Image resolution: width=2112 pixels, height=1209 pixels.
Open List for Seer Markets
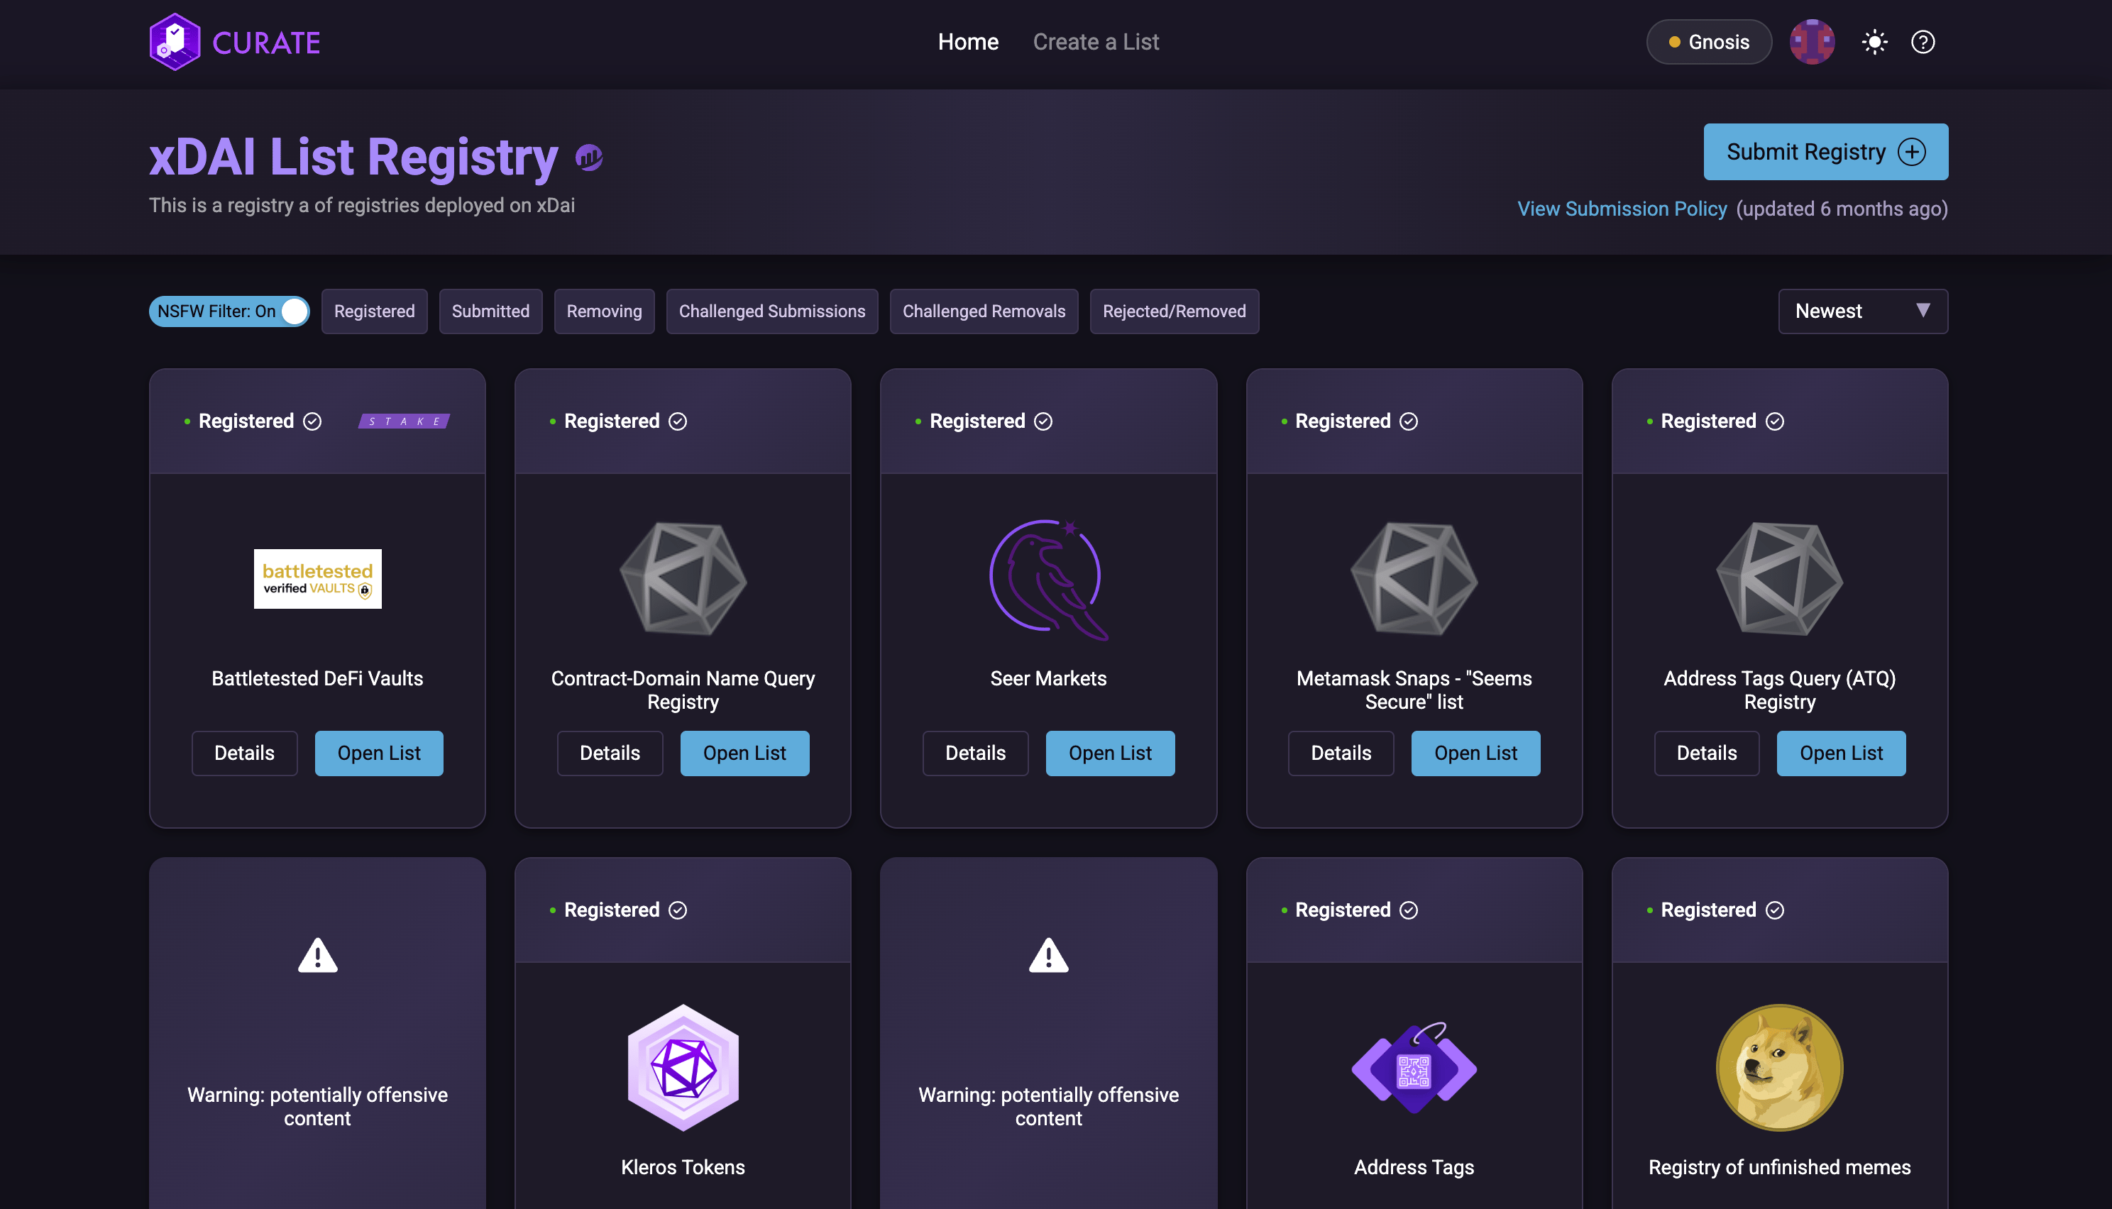[1109, 753]
